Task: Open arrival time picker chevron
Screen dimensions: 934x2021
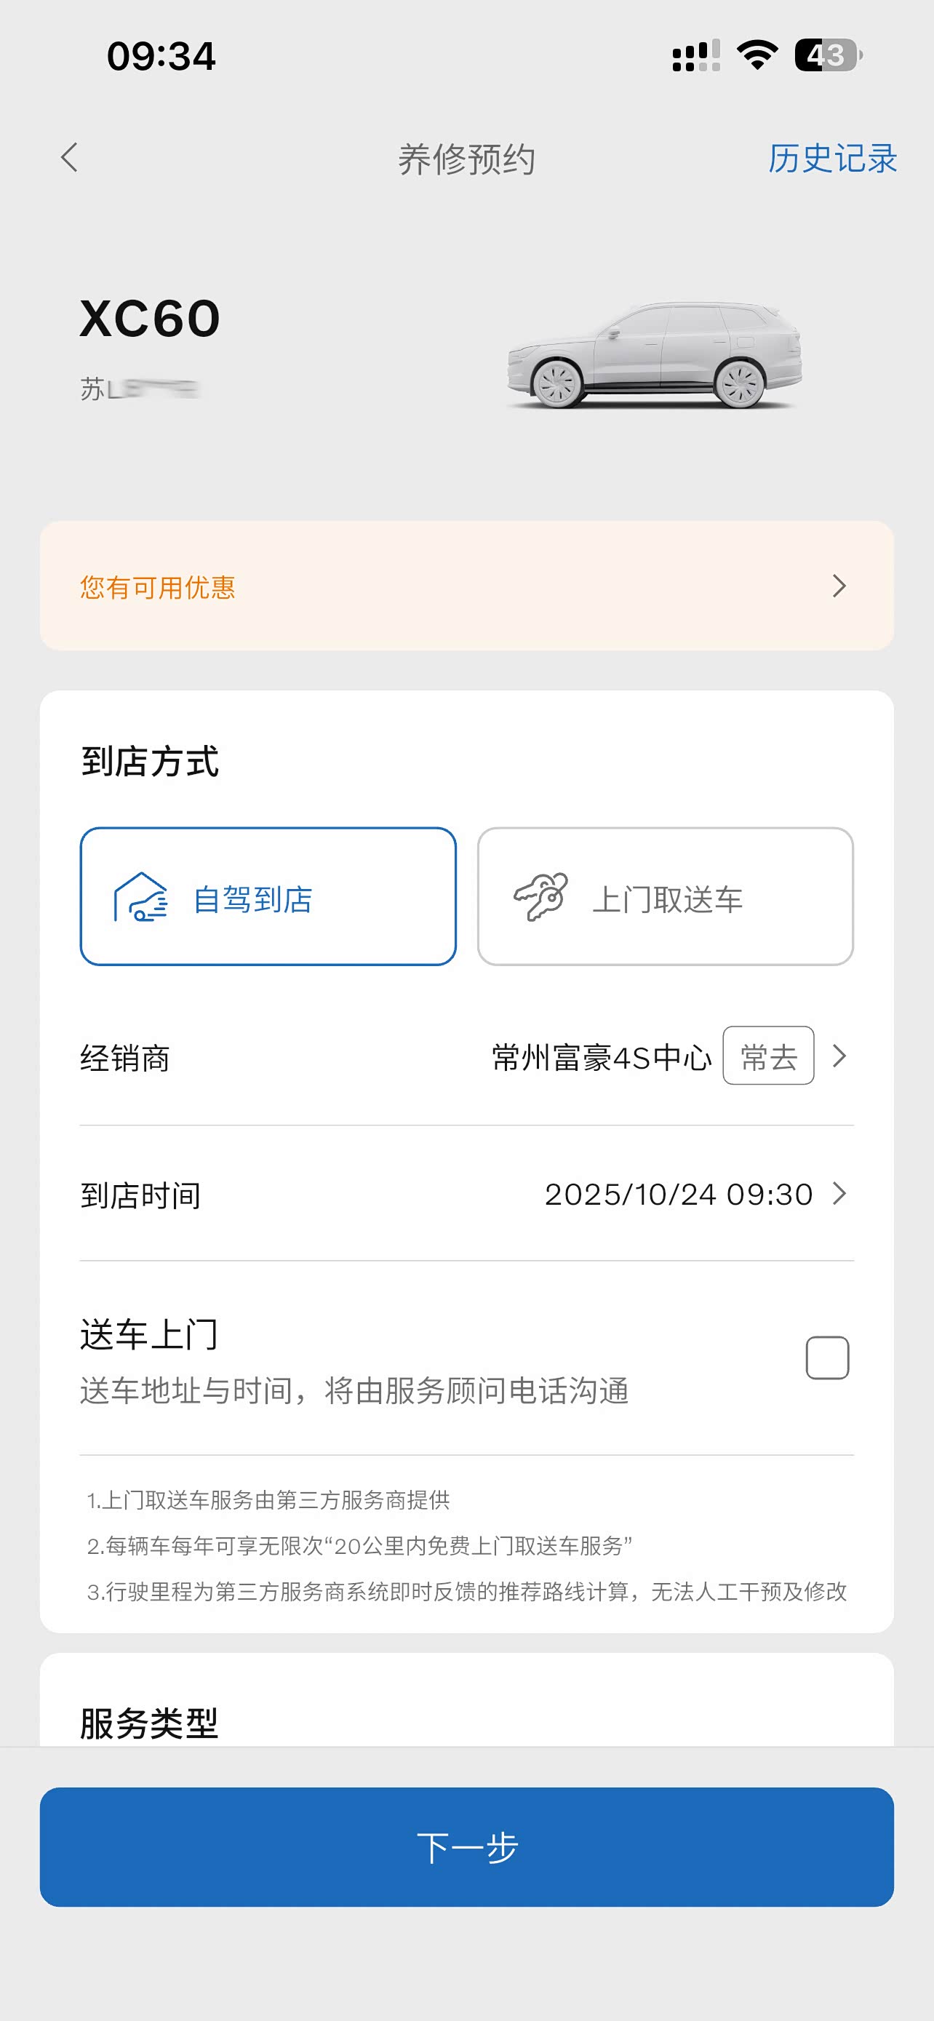Action: tap(839, 1193)
